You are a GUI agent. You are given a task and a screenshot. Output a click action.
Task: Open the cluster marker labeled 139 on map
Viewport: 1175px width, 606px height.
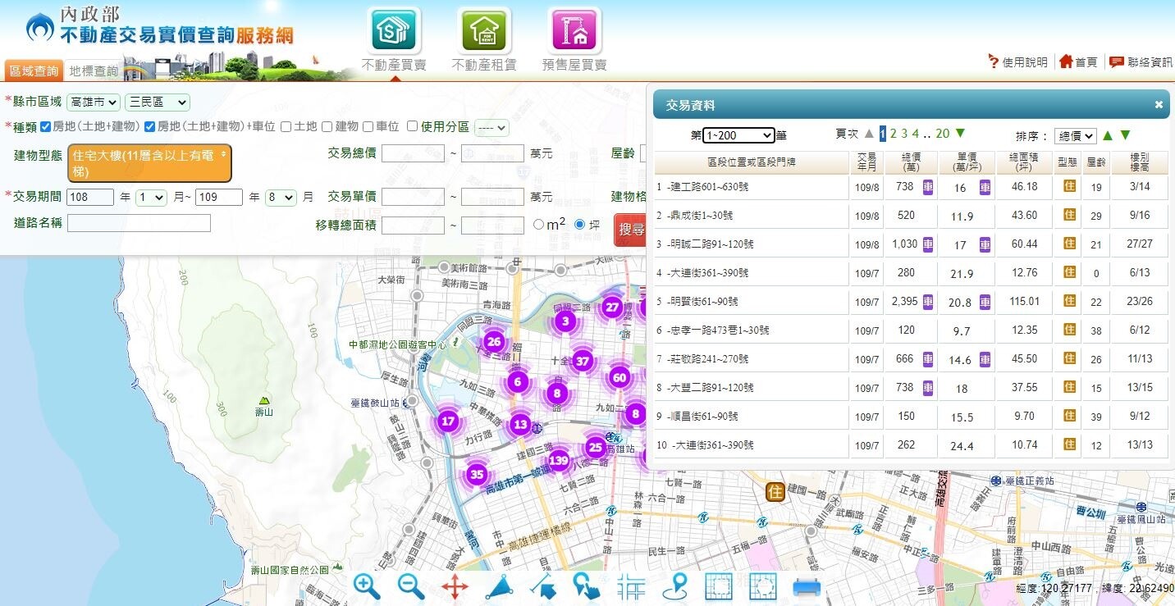pos(558,460)
